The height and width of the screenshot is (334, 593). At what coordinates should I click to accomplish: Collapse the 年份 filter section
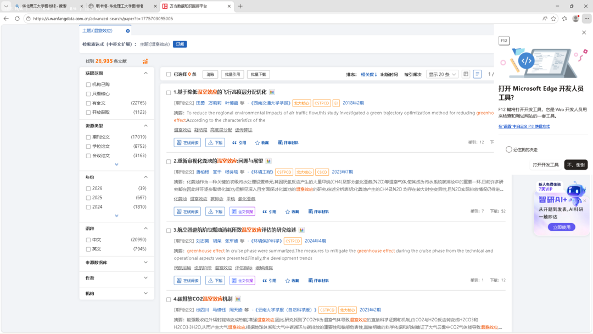tap(146, 177)
